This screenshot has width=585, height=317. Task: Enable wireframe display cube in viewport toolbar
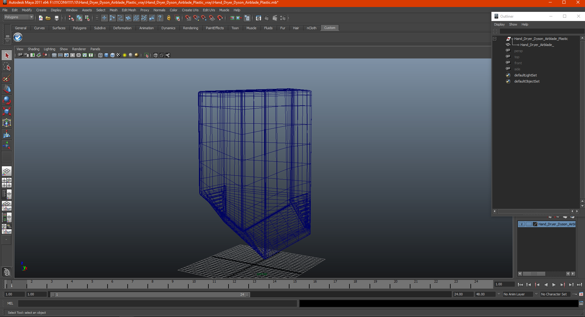[x=100, y=55]
